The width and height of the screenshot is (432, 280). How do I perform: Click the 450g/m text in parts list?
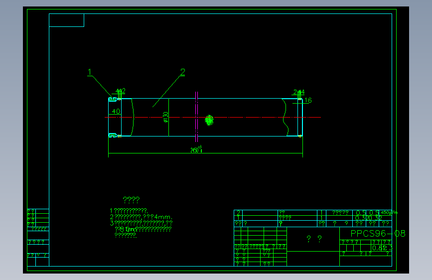point(389,212)
